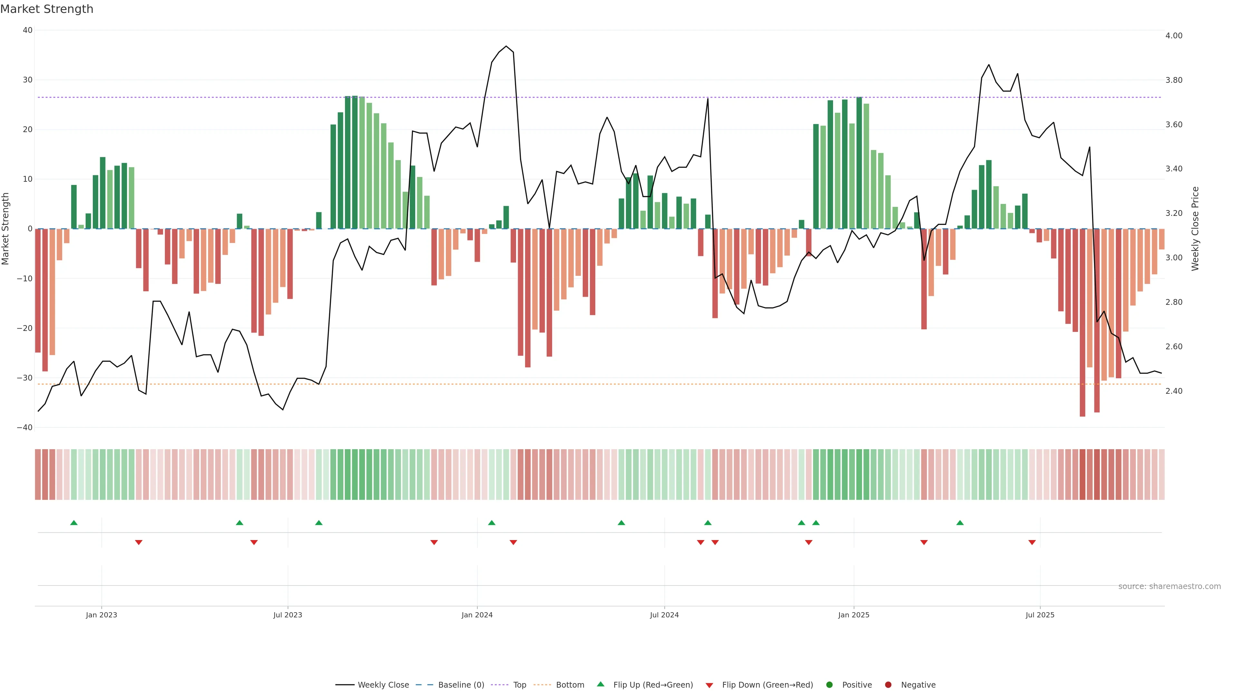Click the Top purple dotted legend icon
This screenshot has width=1237, height=696.
click(499, 685)
